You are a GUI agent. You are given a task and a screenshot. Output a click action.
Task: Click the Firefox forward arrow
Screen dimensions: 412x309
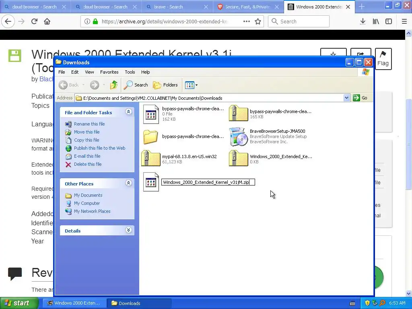tap(21, 21)
